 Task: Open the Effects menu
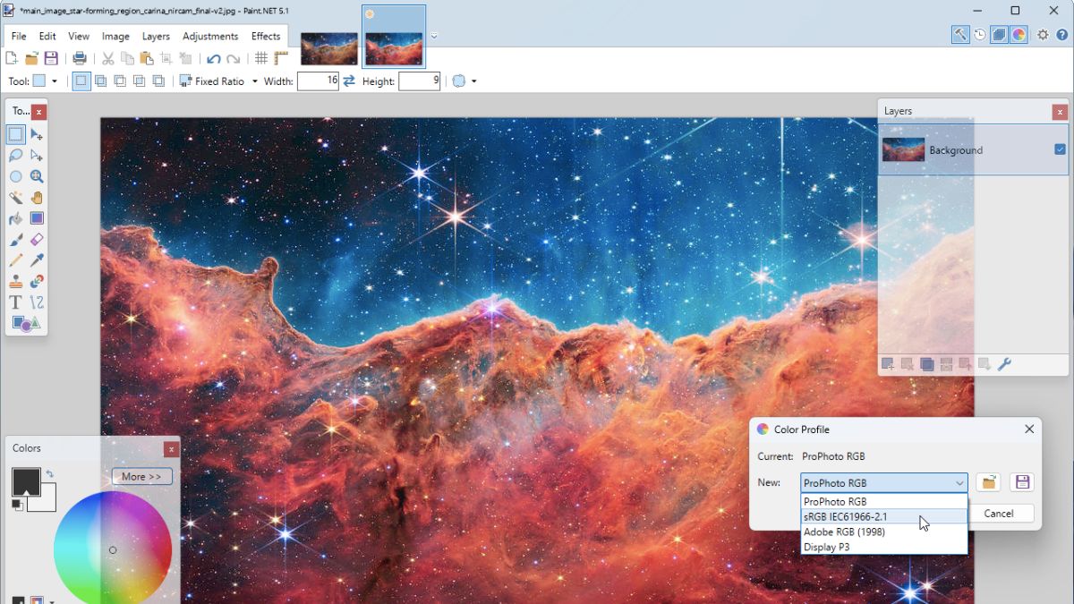click(x=266, y=36)
